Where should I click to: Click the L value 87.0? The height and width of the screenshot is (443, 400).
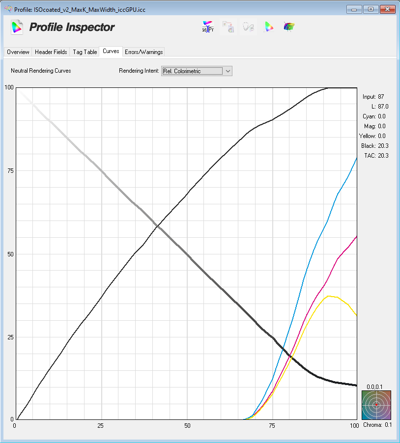(383, 107)
